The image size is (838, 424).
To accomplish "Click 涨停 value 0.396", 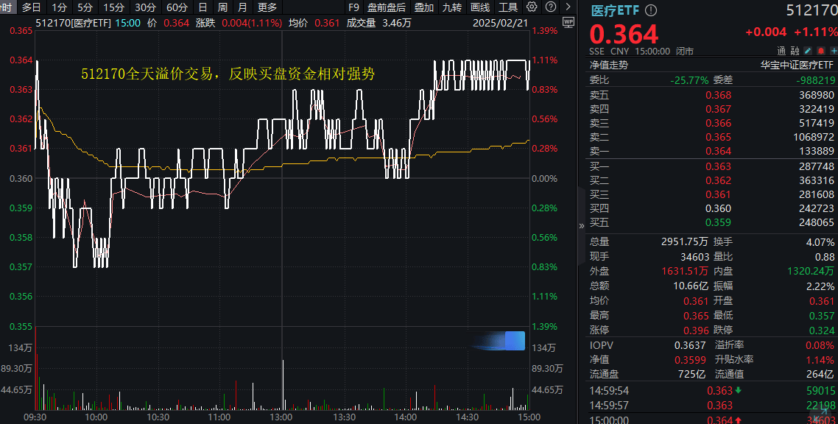I will [696, 331].
